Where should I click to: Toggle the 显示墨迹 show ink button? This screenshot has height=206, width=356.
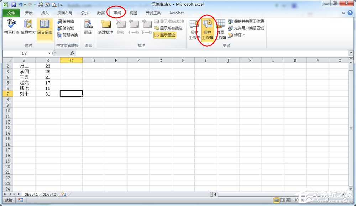point(164,35)
